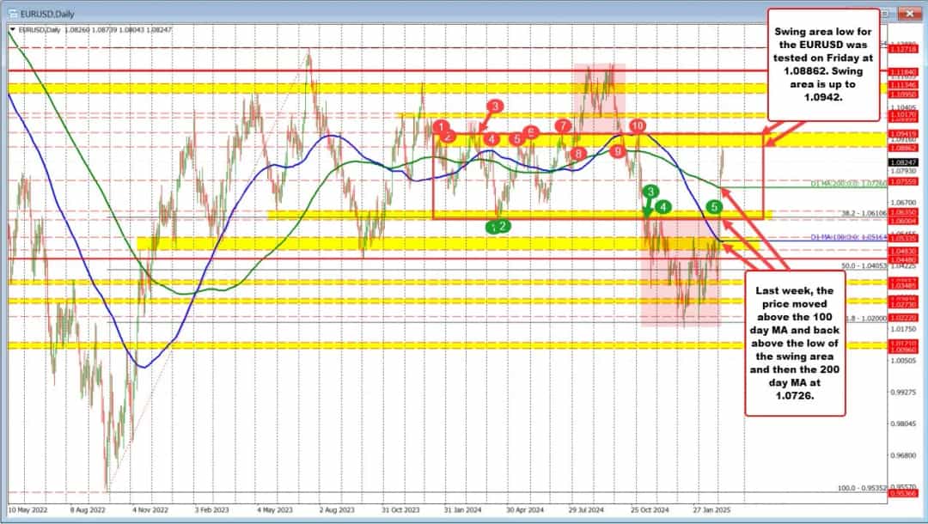The width and height of the screenshot is (928, 524).
Task: Click red marker 8 below the swing area
Action: click(578, 153)
